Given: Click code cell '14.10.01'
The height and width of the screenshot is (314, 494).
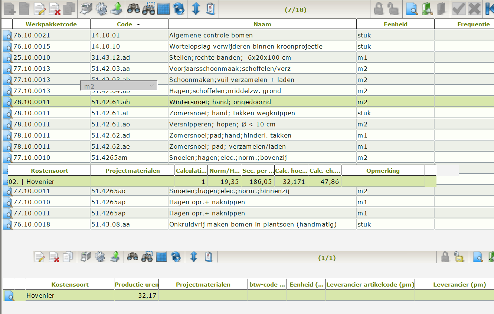Looking at the screenshot, I should point(129,35).
